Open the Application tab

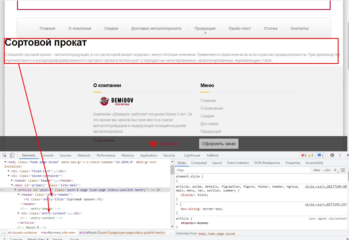[x=149, y=155]
